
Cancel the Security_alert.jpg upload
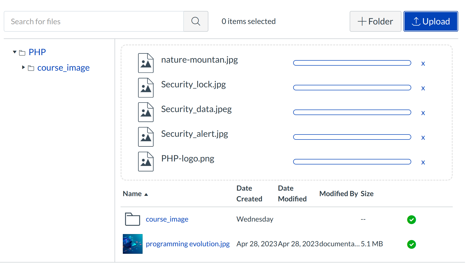click(x=423, y=137)
